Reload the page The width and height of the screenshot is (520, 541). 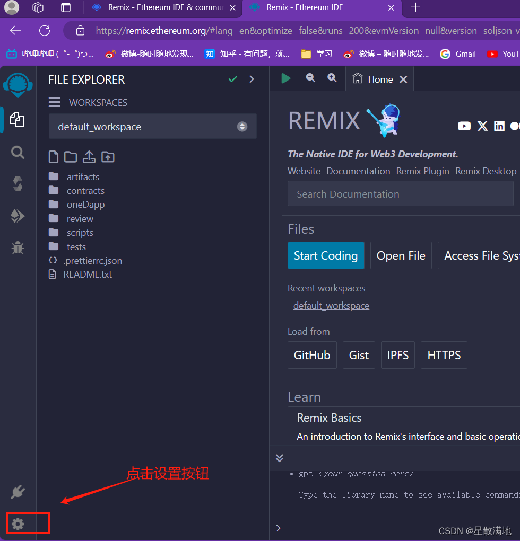pyautogui.click(x=45, y=31)
